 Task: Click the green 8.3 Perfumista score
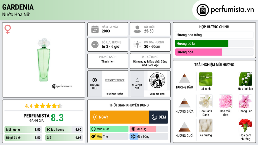[x=57, y=118]
